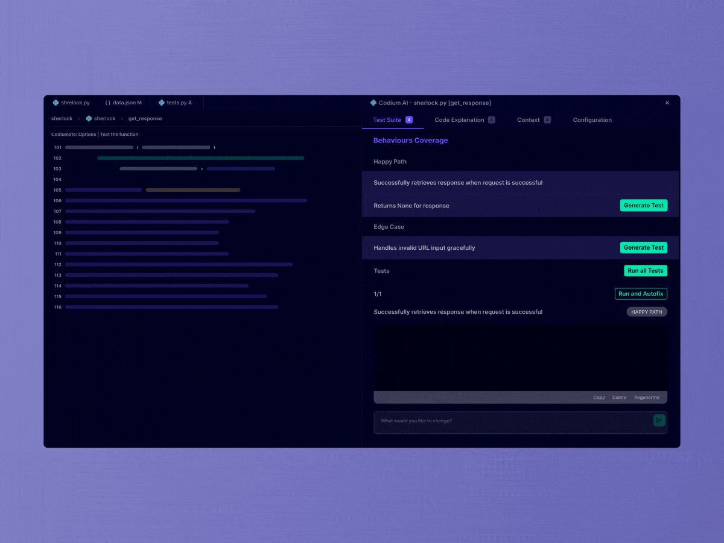Image resolution: width=724 pixels, height=543 pixels.
Task: Delete the generated test
Action: point(620,398)
